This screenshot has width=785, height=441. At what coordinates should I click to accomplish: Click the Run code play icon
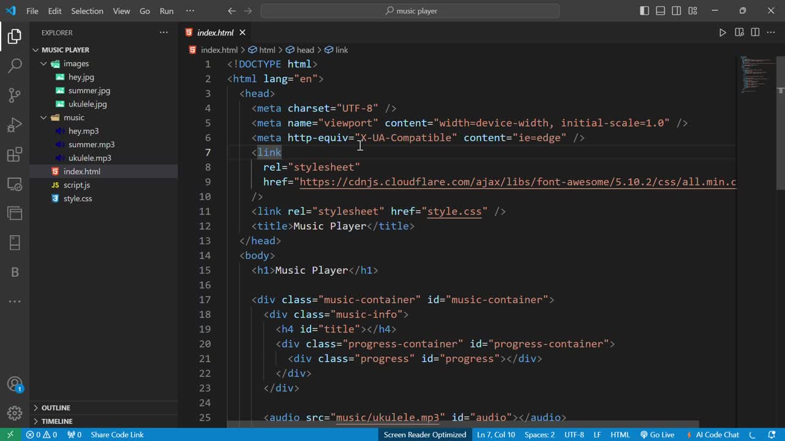coord(723,32)
